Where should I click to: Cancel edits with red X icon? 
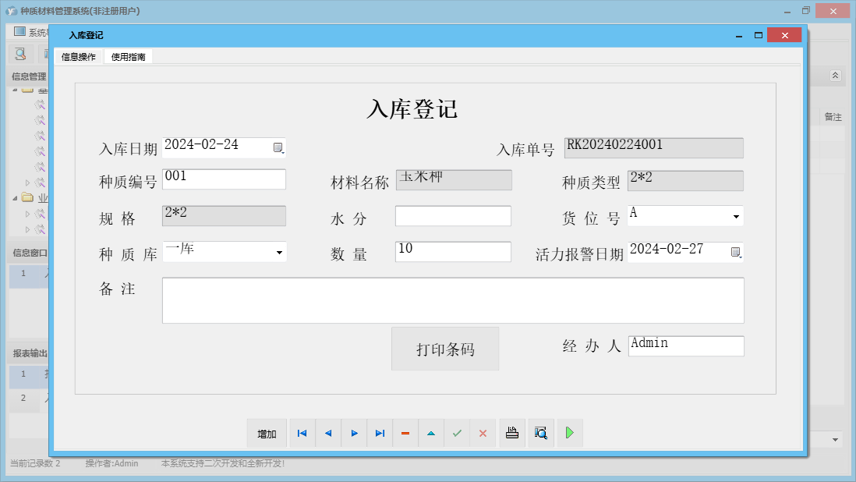[483, 433]
